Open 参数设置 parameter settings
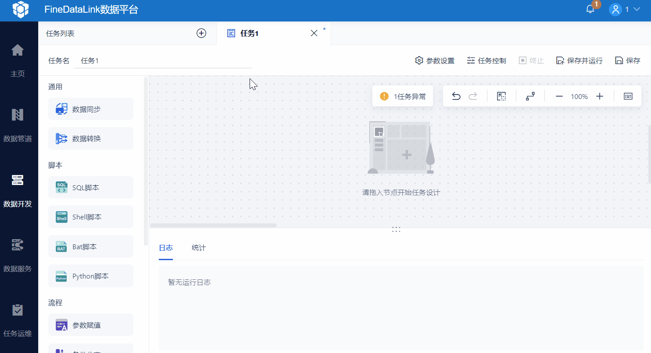The height and width of the screenshot is (353, 651). (435, 60)
